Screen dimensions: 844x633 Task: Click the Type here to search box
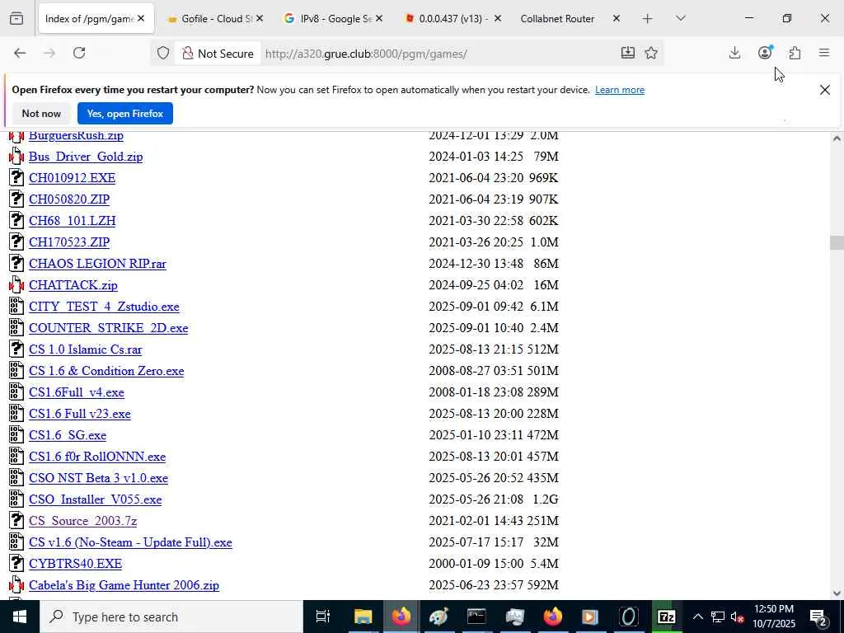[x=171, y=617]
